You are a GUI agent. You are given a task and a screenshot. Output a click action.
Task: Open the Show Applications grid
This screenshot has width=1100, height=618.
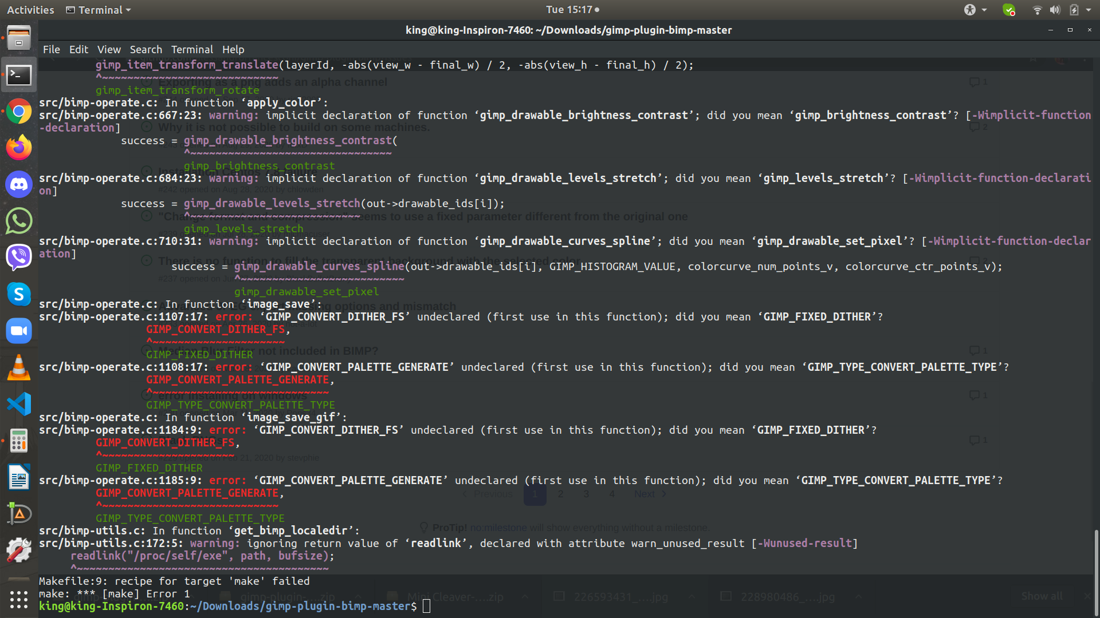(x=19, y=600)
